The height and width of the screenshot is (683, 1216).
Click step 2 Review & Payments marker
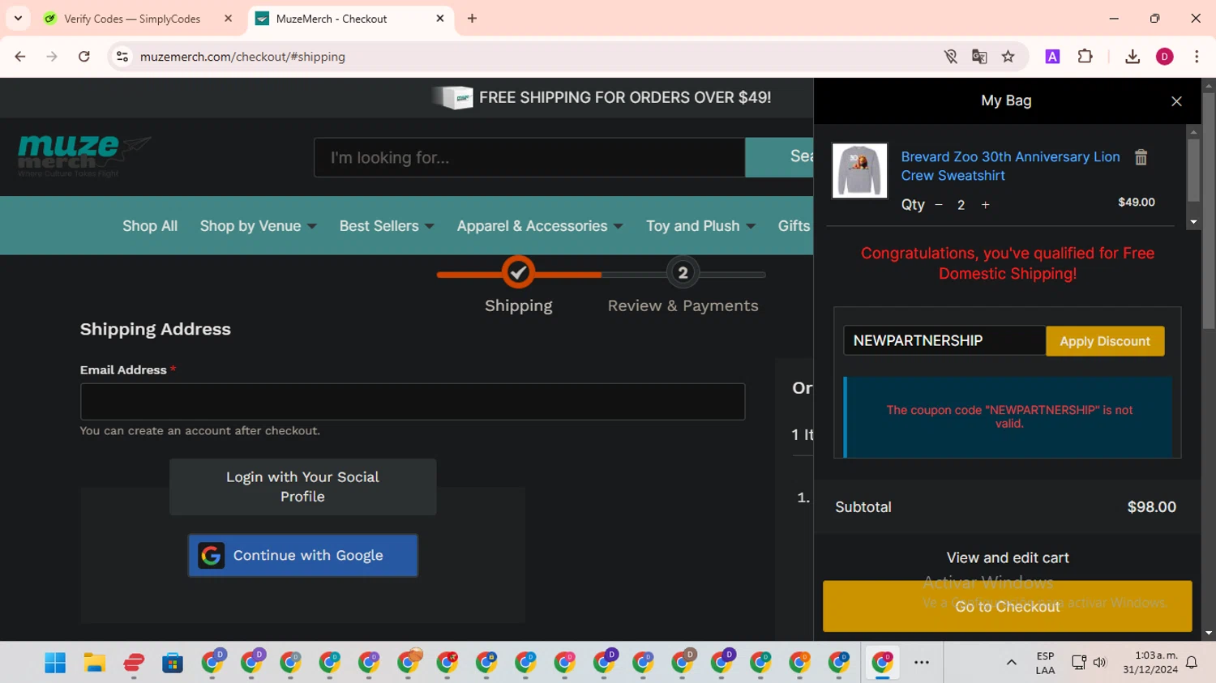tap(683, 273)
